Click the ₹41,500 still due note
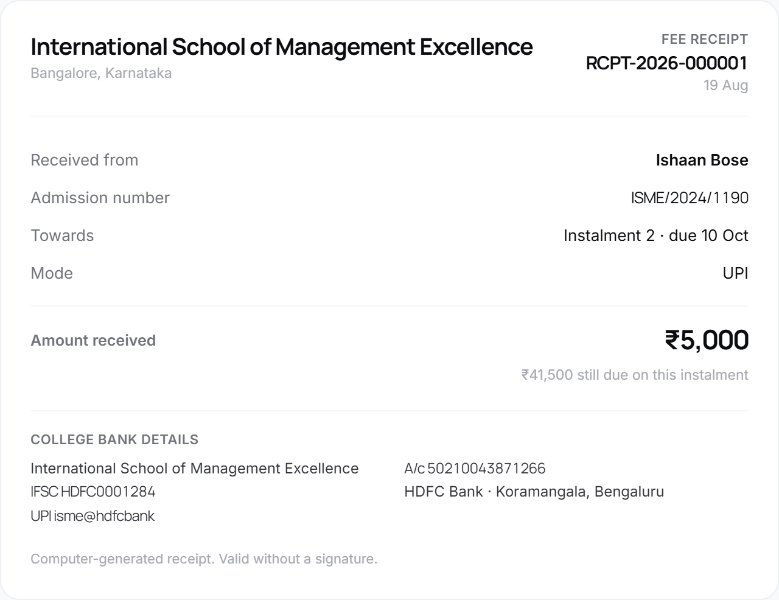This screenshot has width=779, height=600. pyautogui.click(x=635, y=375)
